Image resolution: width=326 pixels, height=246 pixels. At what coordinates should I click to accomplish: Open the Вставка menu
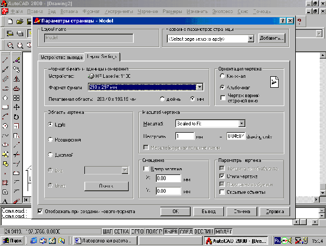click(69, 11)
